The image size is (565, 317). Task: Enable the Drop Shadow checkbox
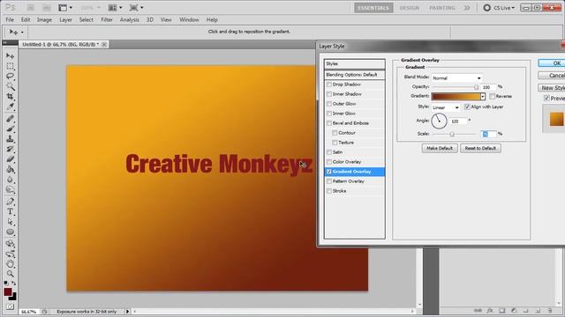[x=329, y=85]
